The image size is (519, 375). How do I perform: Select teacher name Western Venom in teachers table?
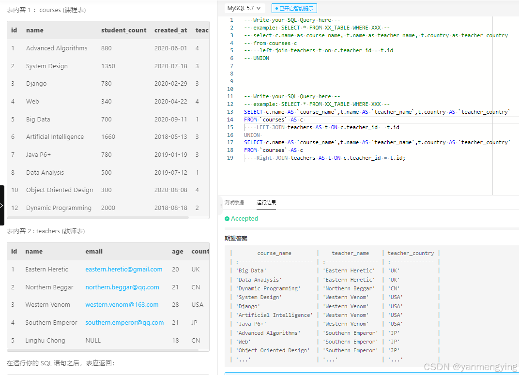click(47, 304)
